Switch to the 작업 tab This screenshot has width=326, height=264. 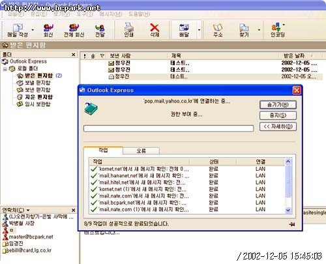(x=103, y=150)
